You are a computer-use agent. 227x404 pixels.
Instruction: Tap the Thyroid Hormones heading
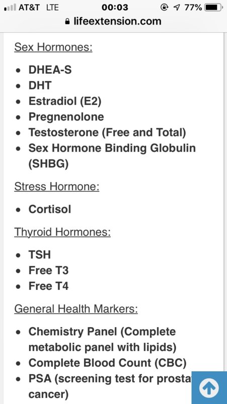[62, 232]
